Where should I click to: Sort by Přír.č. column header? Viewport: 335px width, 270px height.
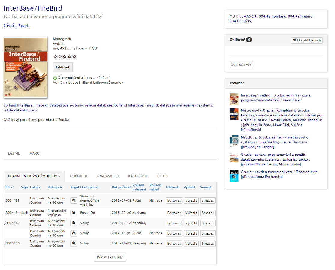coord(9,187)
